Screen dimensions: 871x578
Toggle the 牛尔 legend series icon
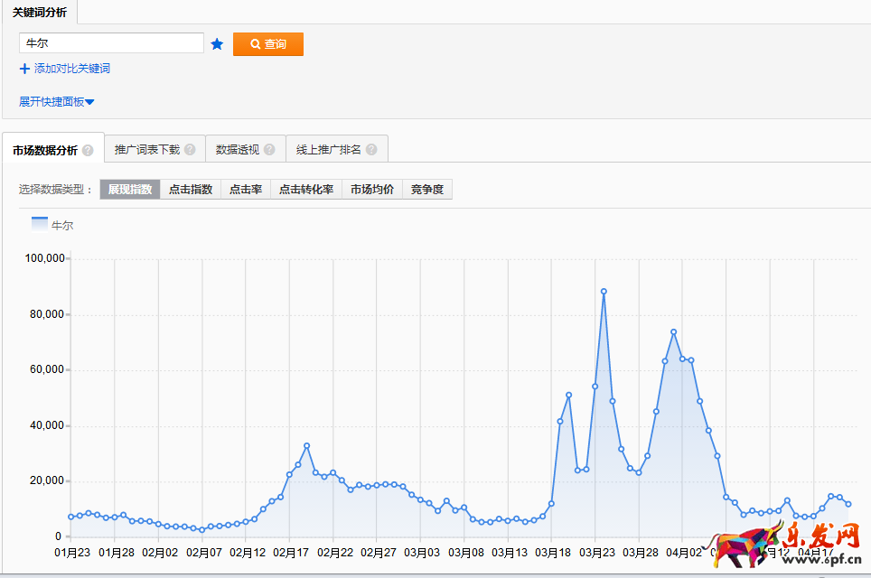click(40, 224)
